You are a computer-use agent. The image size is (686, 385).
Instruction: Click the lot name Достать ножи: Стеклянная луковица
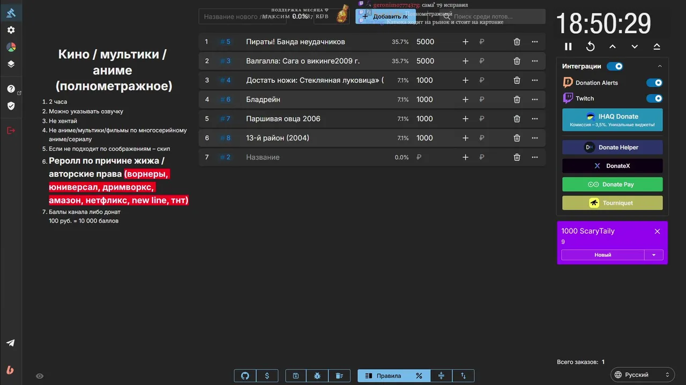tap(315, 80)
